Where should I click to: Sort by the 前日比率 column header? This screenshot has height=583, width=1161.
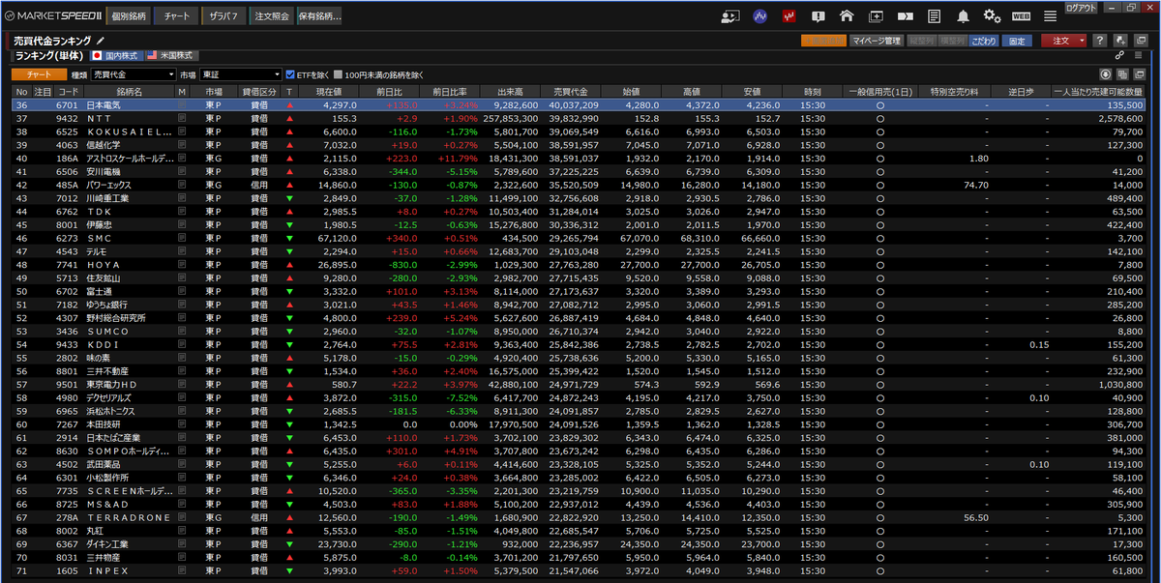[x=449, y=91]
